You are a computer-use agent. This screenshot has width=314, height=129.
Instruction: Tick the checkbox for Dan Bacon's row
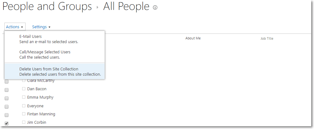tap(7, 90)
